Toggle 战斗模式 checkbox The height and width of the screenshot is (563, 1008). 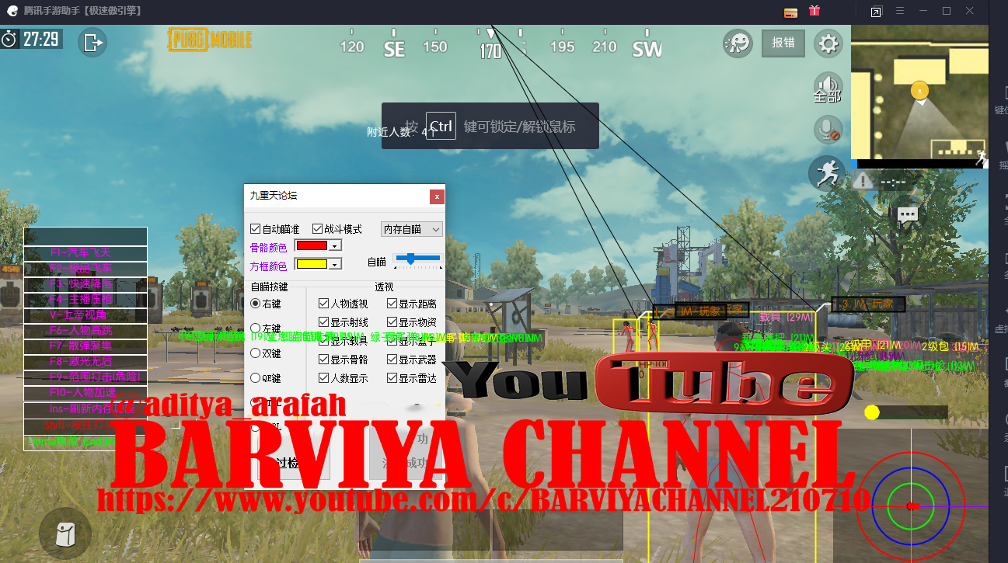(317, 229)
